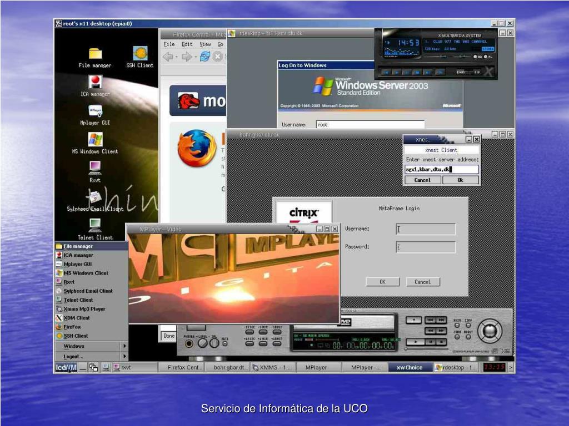569x426 pixels.
Task: Skip to previous track in XMMS
Action: [x=387, y=73]
